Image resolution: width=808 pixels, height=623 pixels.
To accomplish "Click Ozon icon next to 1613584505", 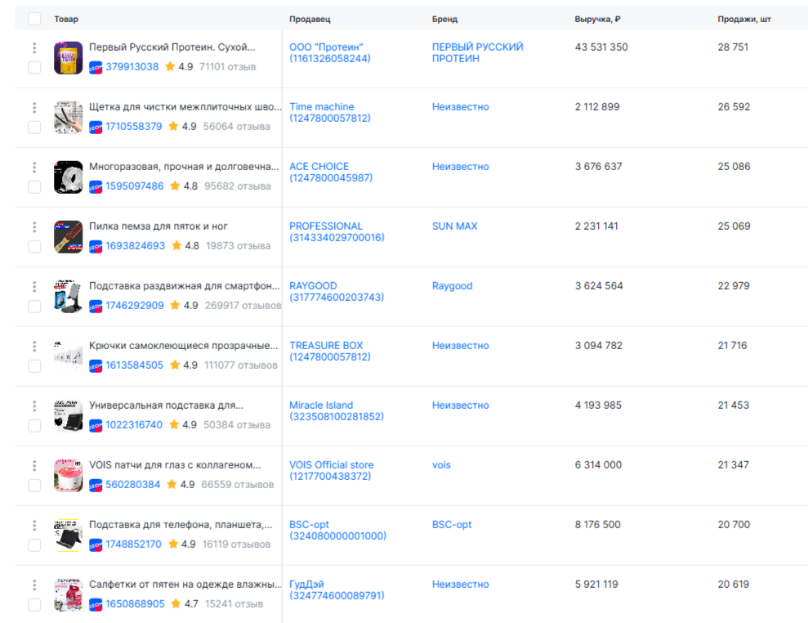I will (96, 365).
